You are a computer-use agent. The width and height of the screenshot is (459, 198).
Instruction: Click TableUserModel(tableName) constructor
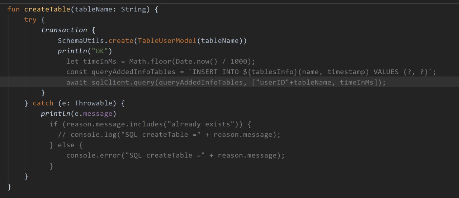click(190, 40)
